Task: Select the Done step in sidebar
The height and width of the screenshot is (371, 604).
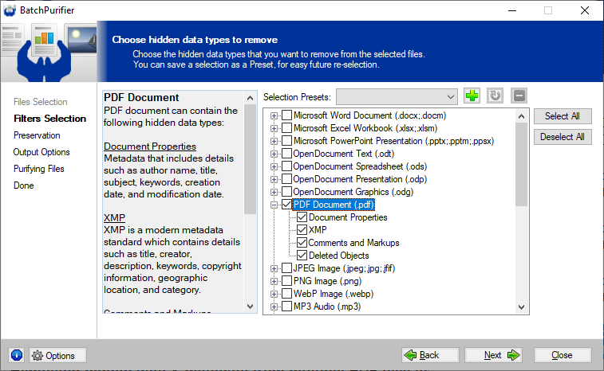Action: (x=24, y=185)
